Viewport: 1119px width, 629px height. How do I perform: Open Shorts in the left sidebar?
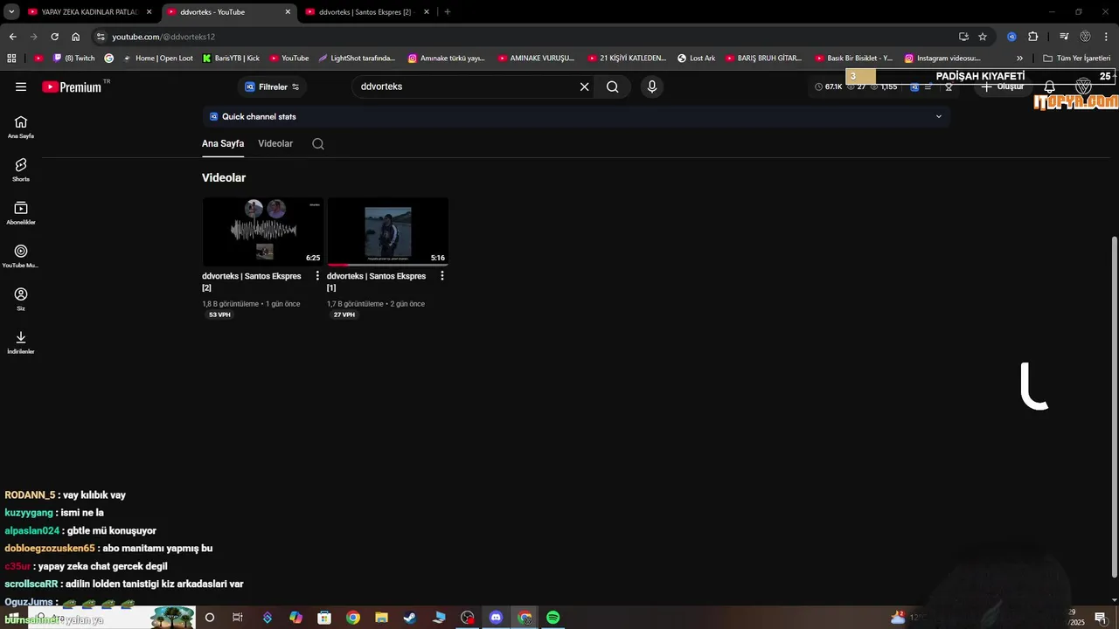(21, 170)
